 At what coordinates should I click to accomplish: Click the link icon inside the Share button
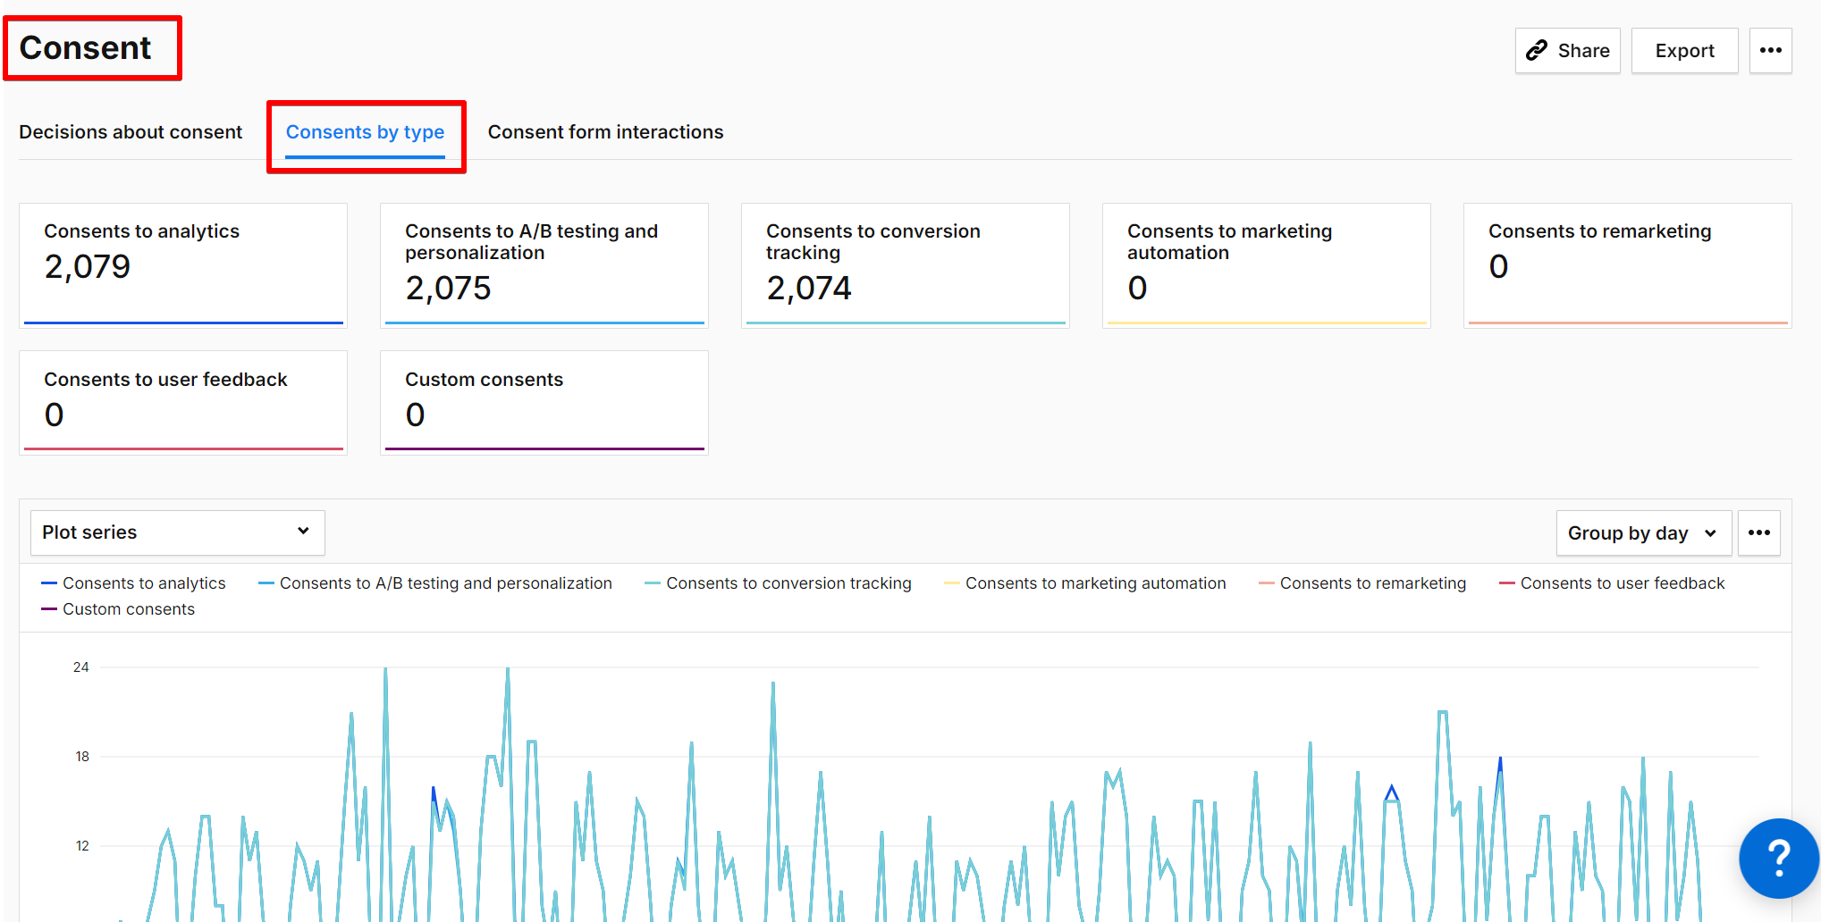1537,51
